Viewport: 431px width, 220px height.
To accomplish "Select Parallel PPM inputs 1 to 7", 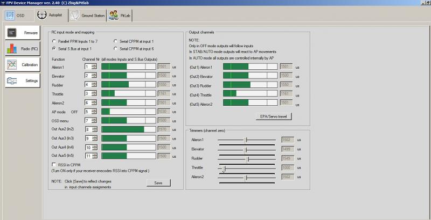I will click(x=54, y=41).
